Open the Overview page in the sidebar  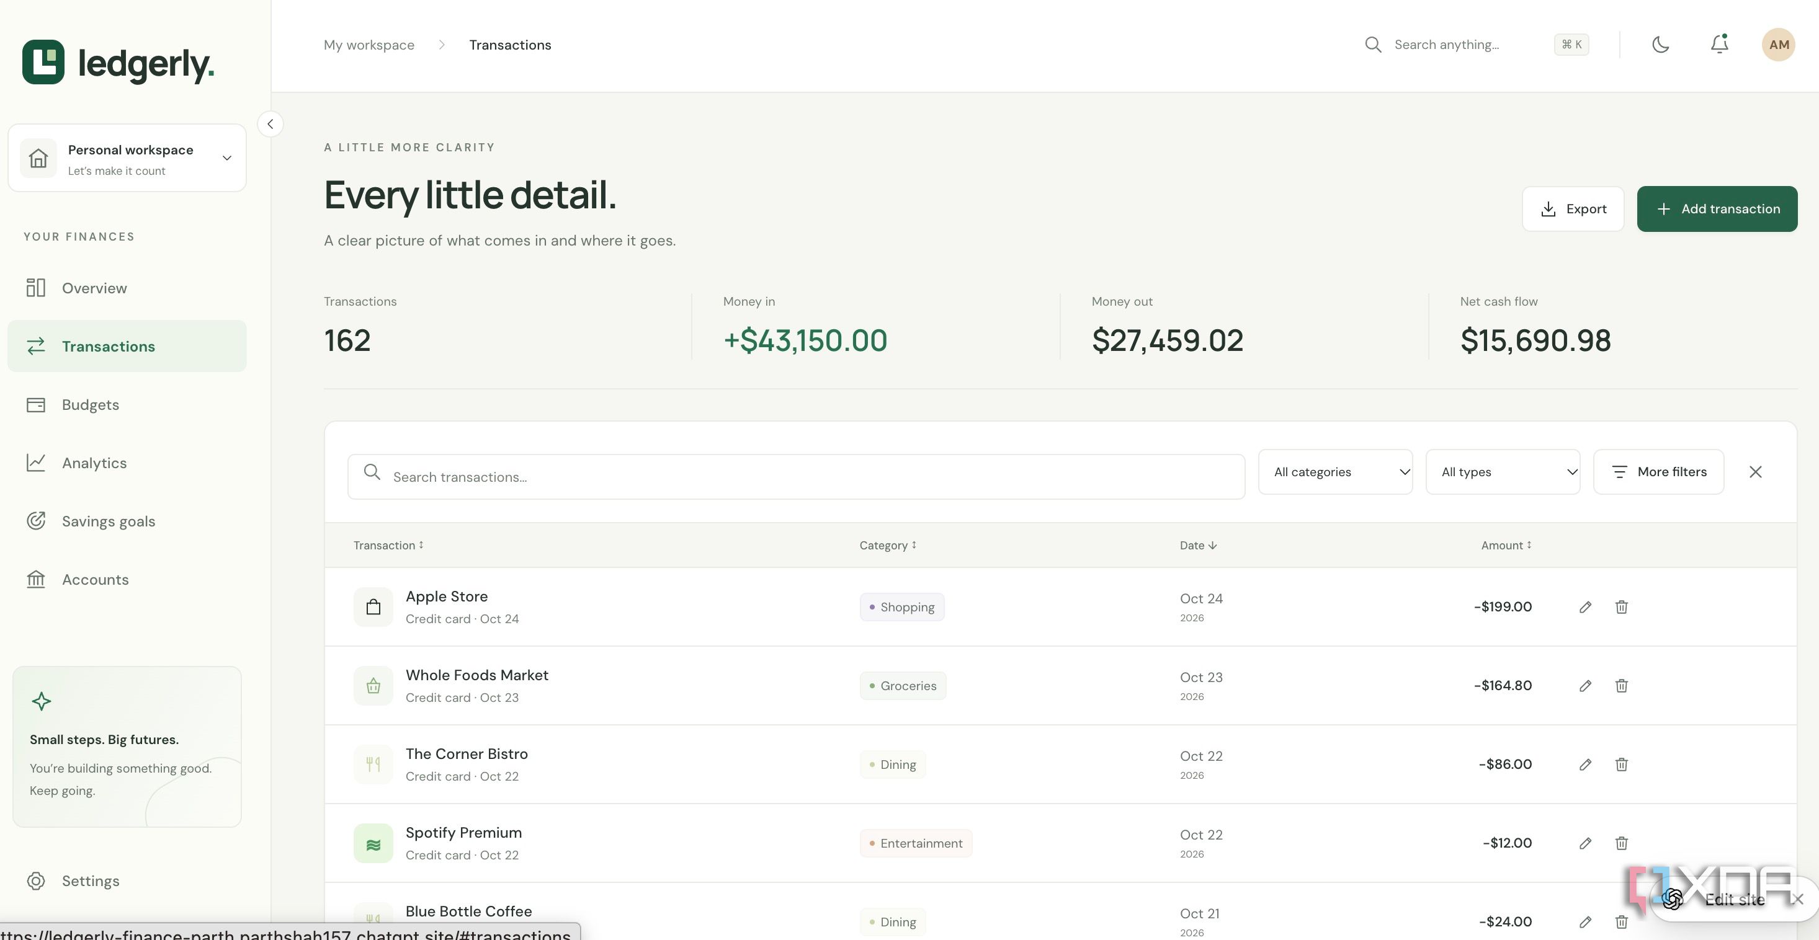(x=127, y=288)
